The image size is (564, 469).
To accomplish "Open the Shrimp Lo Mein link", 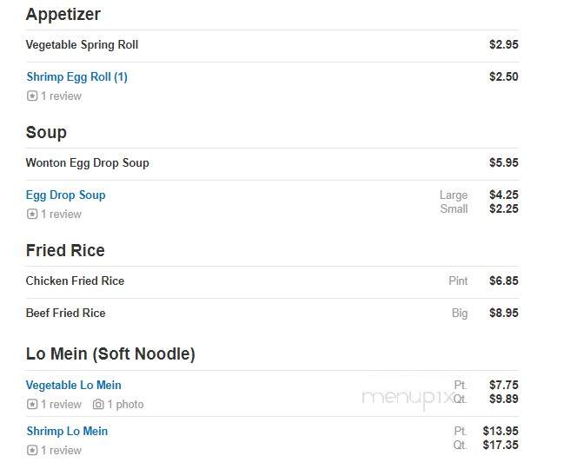I will [67, 432].
